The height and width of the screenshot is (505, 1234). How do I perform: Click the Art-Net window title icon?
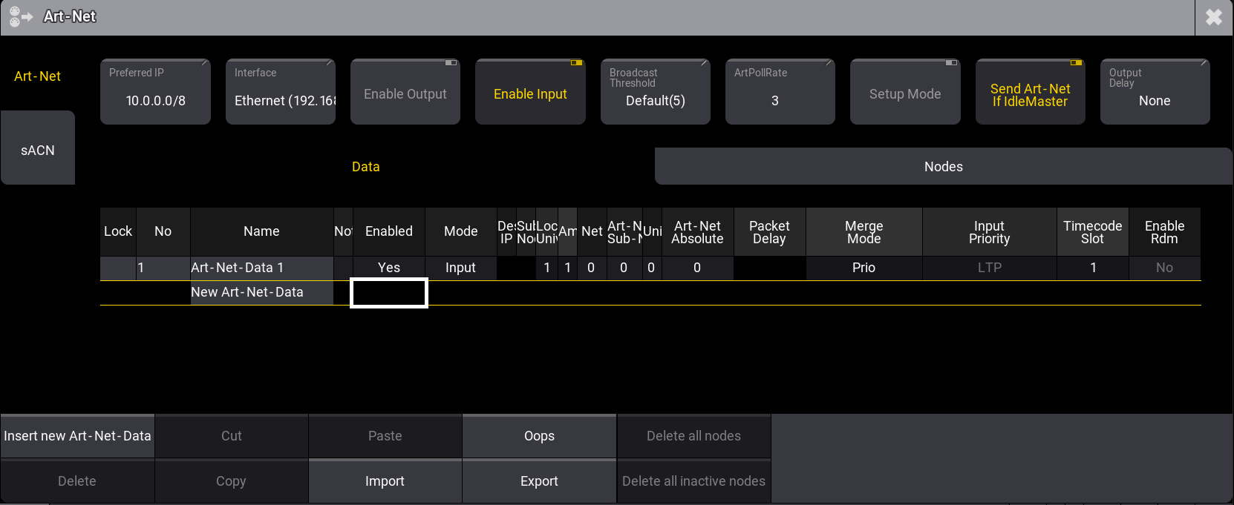tap(20, 17)
